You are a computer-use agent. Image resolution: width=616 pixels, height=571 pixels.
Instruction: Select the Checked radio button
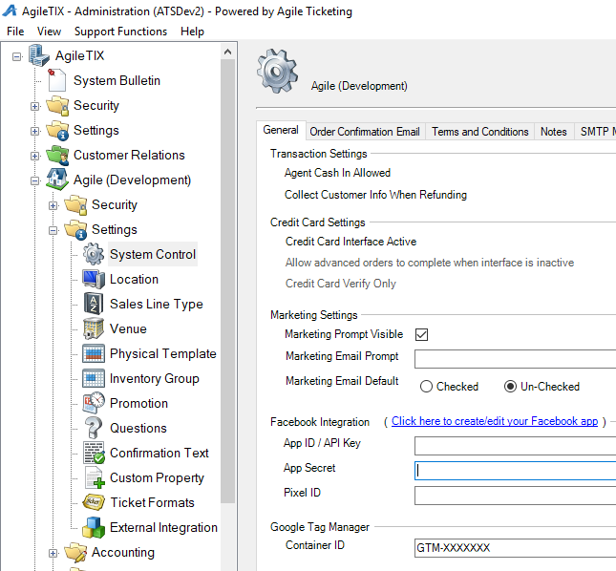[426, 387]
